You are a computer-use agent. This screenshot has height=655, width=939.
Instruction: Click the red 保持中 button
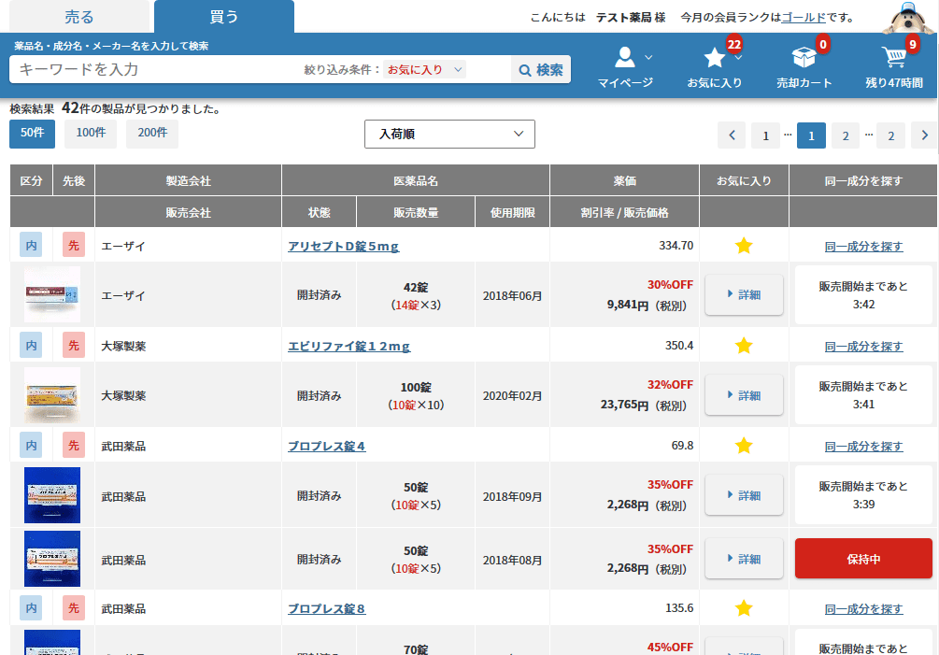click(x=863, y=559)
